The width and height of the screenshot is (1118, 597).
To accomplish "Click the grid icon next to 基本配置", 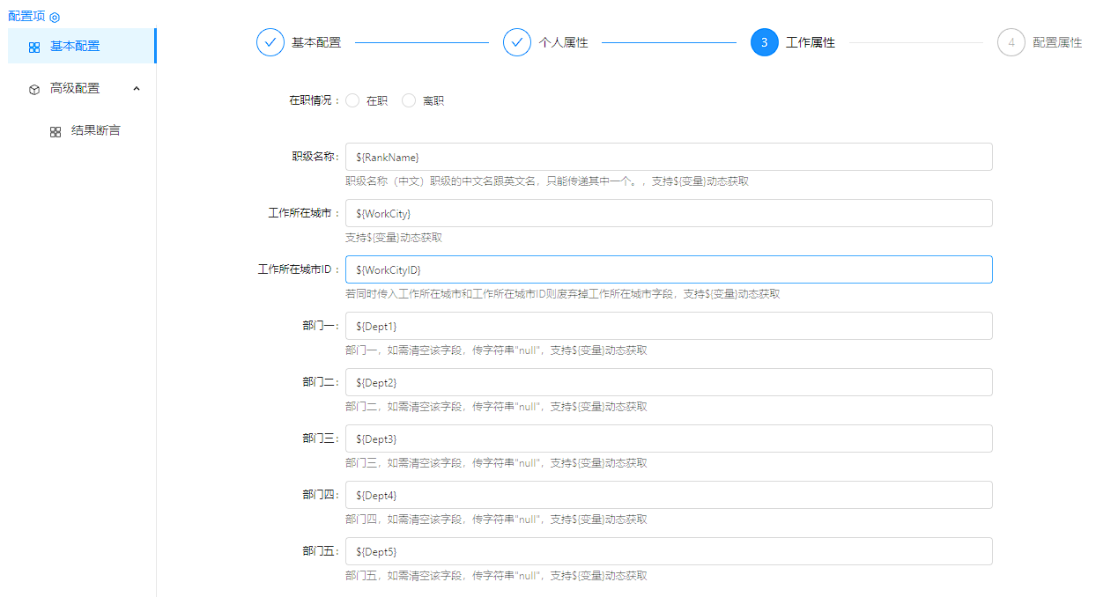I will coord(34,47).
